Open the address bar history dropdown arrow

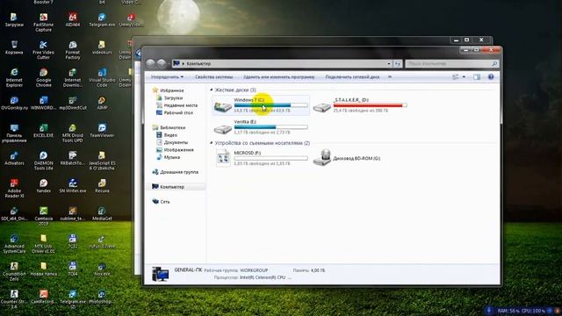[x=389, y=64]
